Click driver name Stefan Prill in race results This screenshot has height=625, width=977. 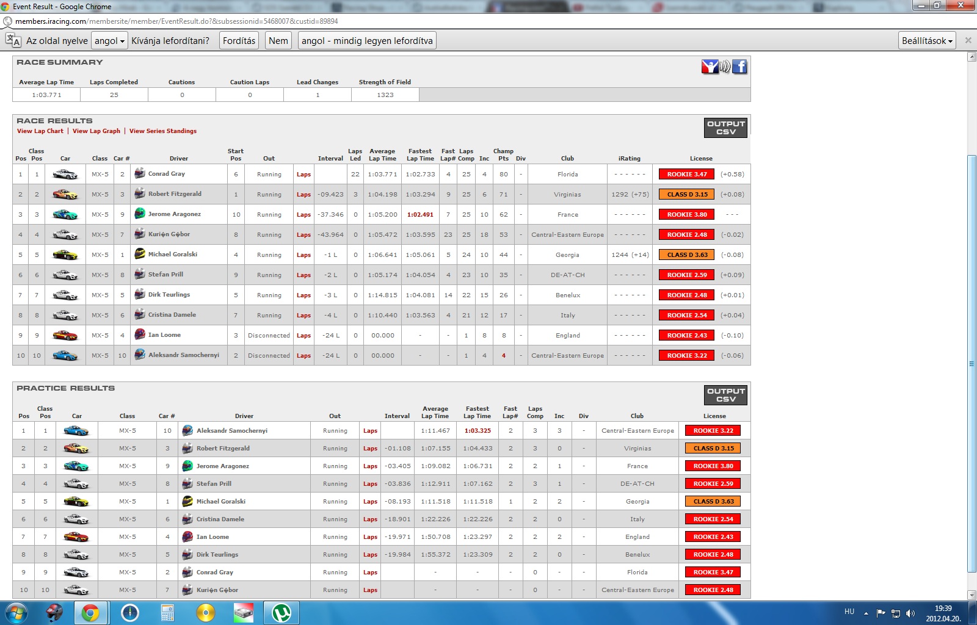coord(165,274)
